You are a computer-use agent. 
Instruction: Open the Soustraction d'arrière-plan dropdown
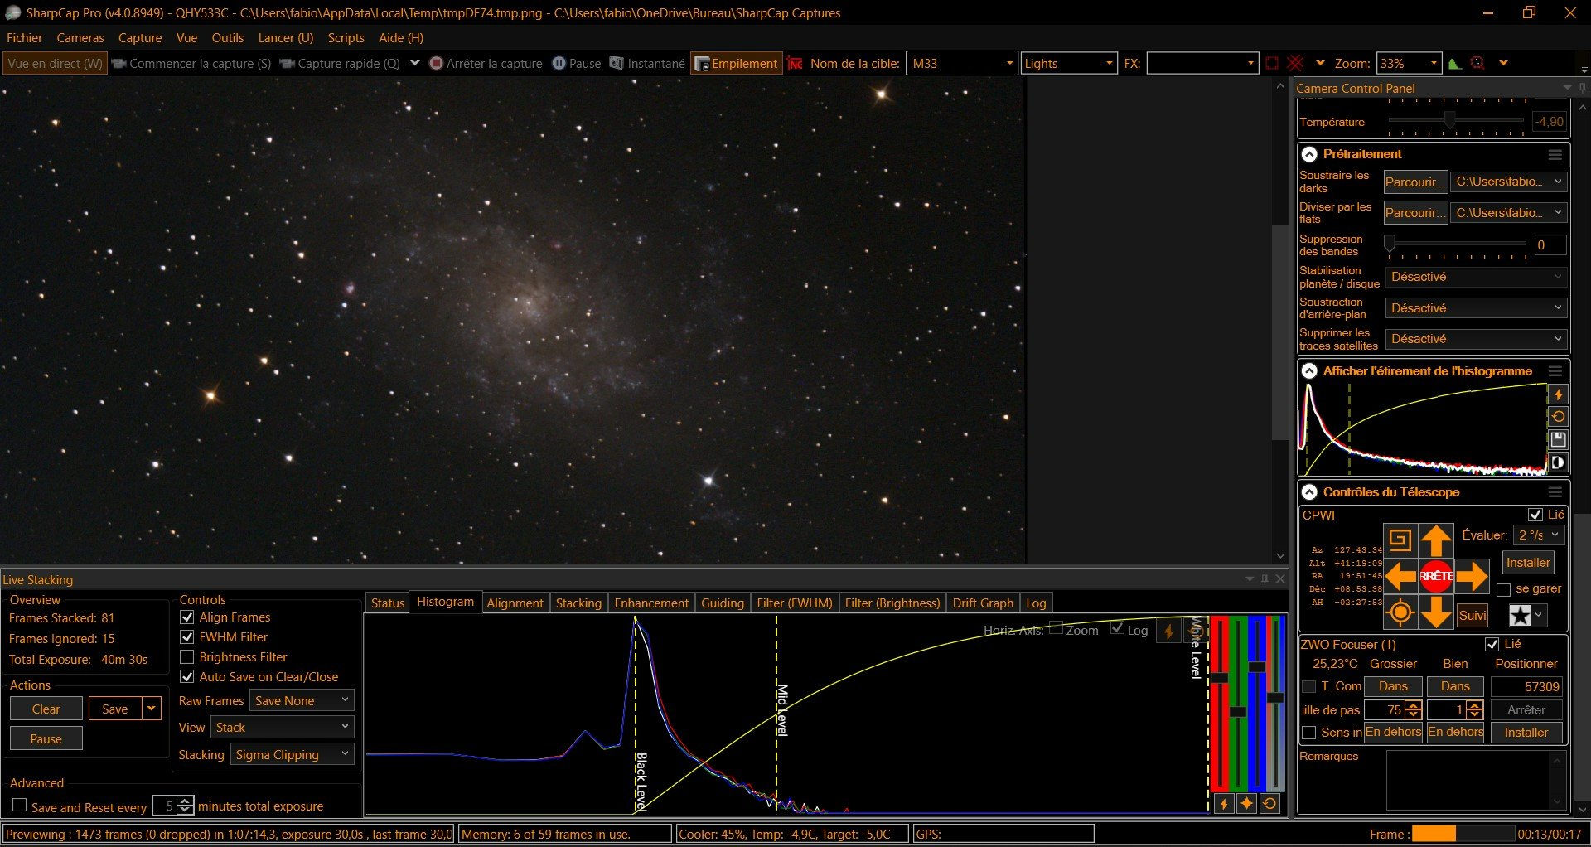coord(1476,308)
